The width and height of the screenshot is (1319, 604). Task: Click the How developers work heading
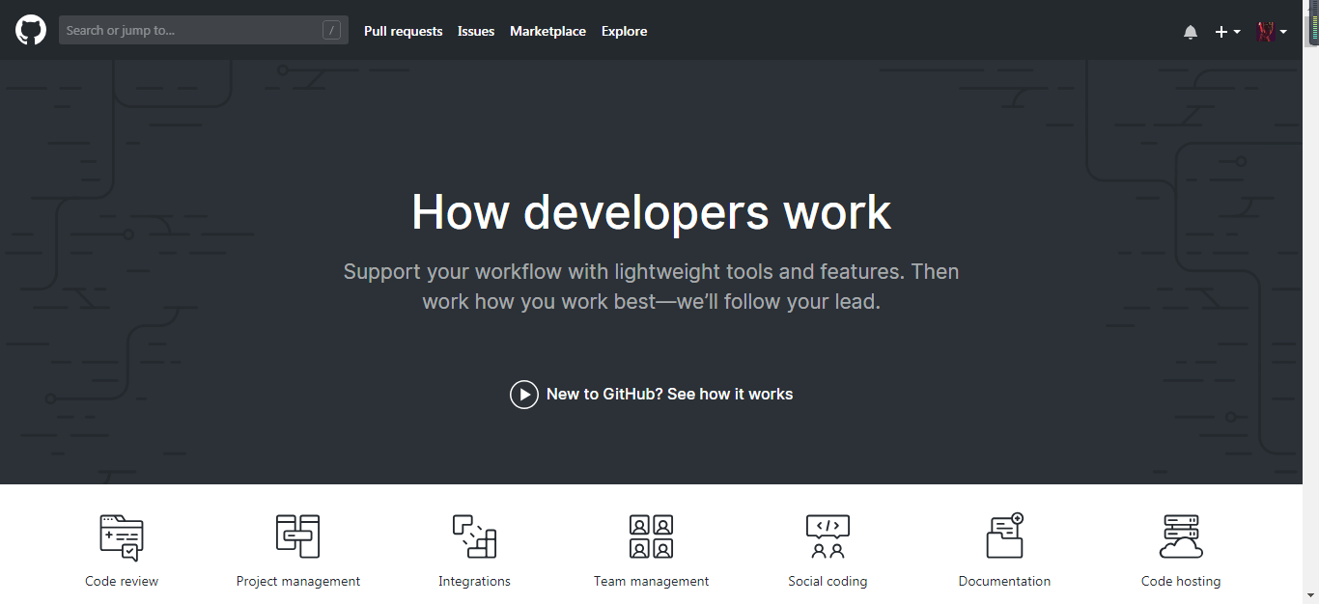[x=652, y=211]
